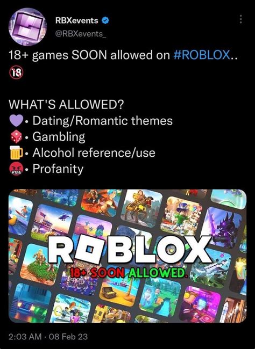Click the angry swearing face emoji

click(16, 169)
